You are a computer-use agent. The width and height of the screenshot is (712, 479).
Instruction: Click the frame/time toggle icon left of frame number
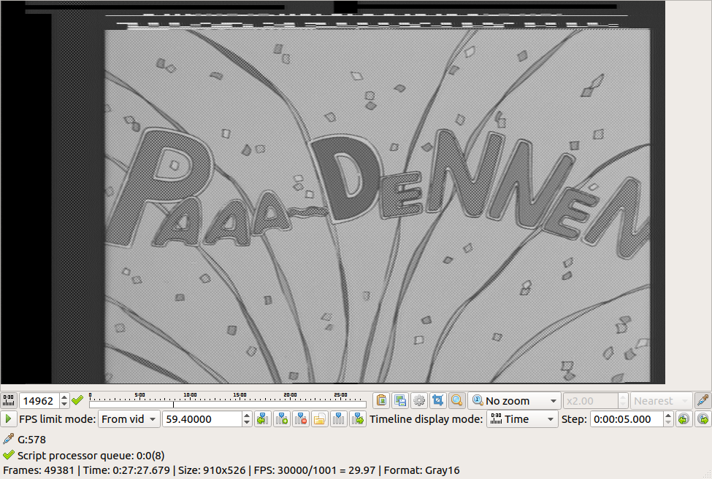[9, 400]
